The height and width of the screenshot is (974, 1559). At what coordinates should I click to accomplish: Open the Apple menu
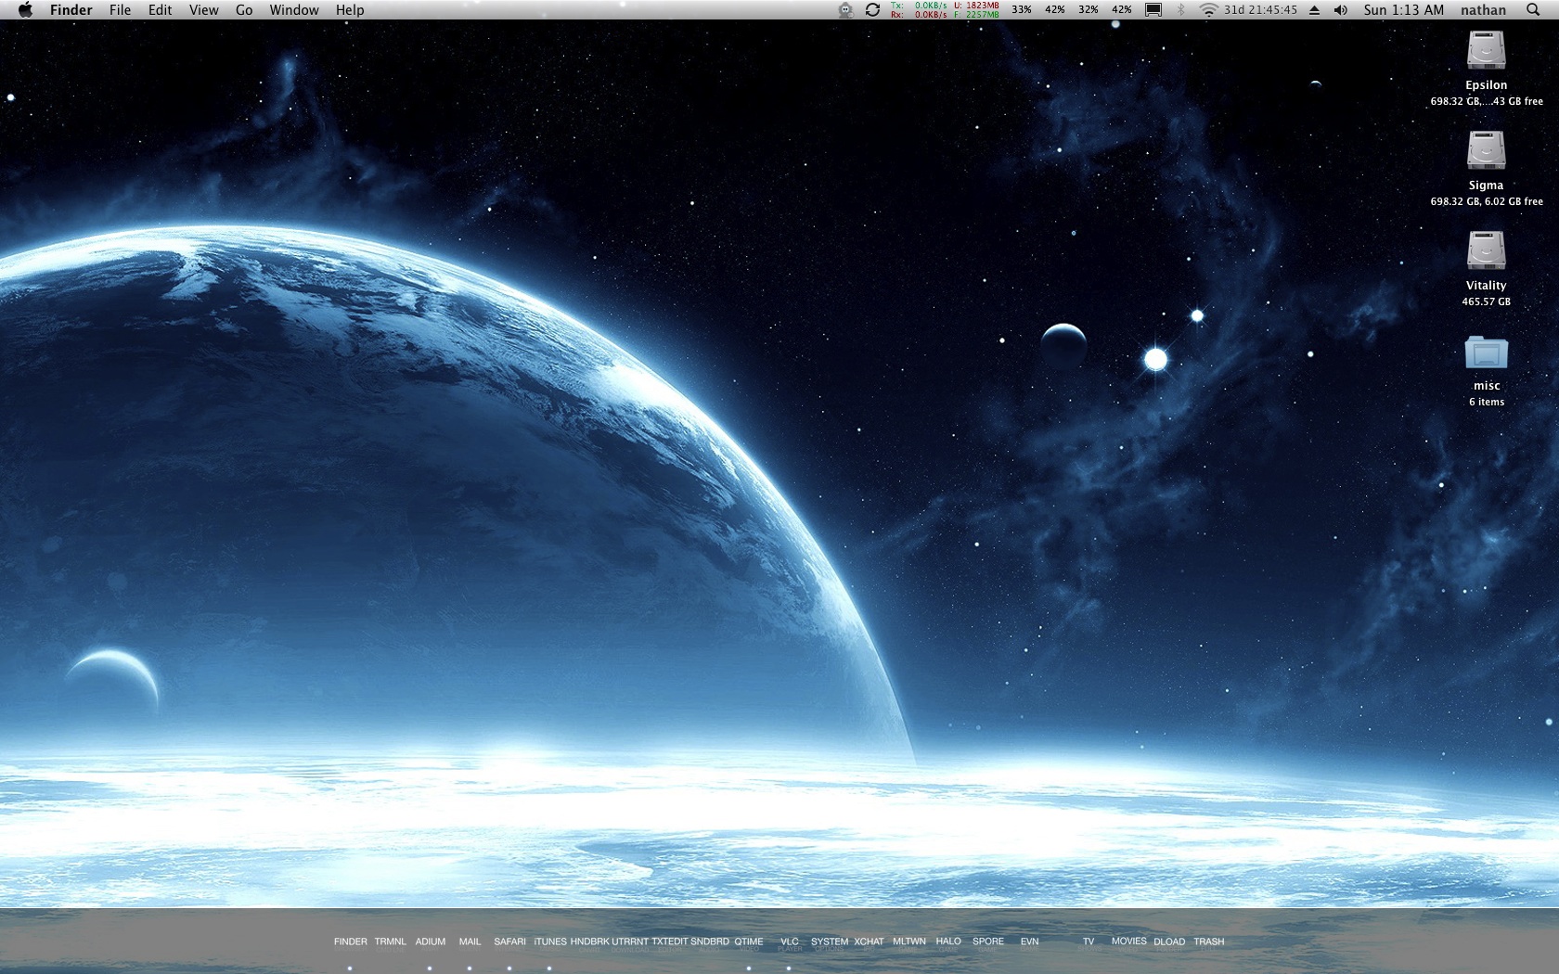pyautogui.click(x=25, y=10)
